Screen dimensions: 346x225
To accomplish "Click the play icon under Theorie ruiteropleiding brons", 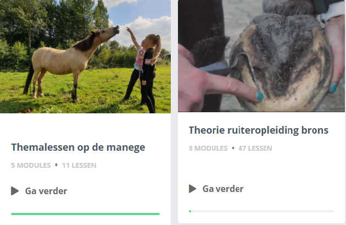I will (192, 189).
